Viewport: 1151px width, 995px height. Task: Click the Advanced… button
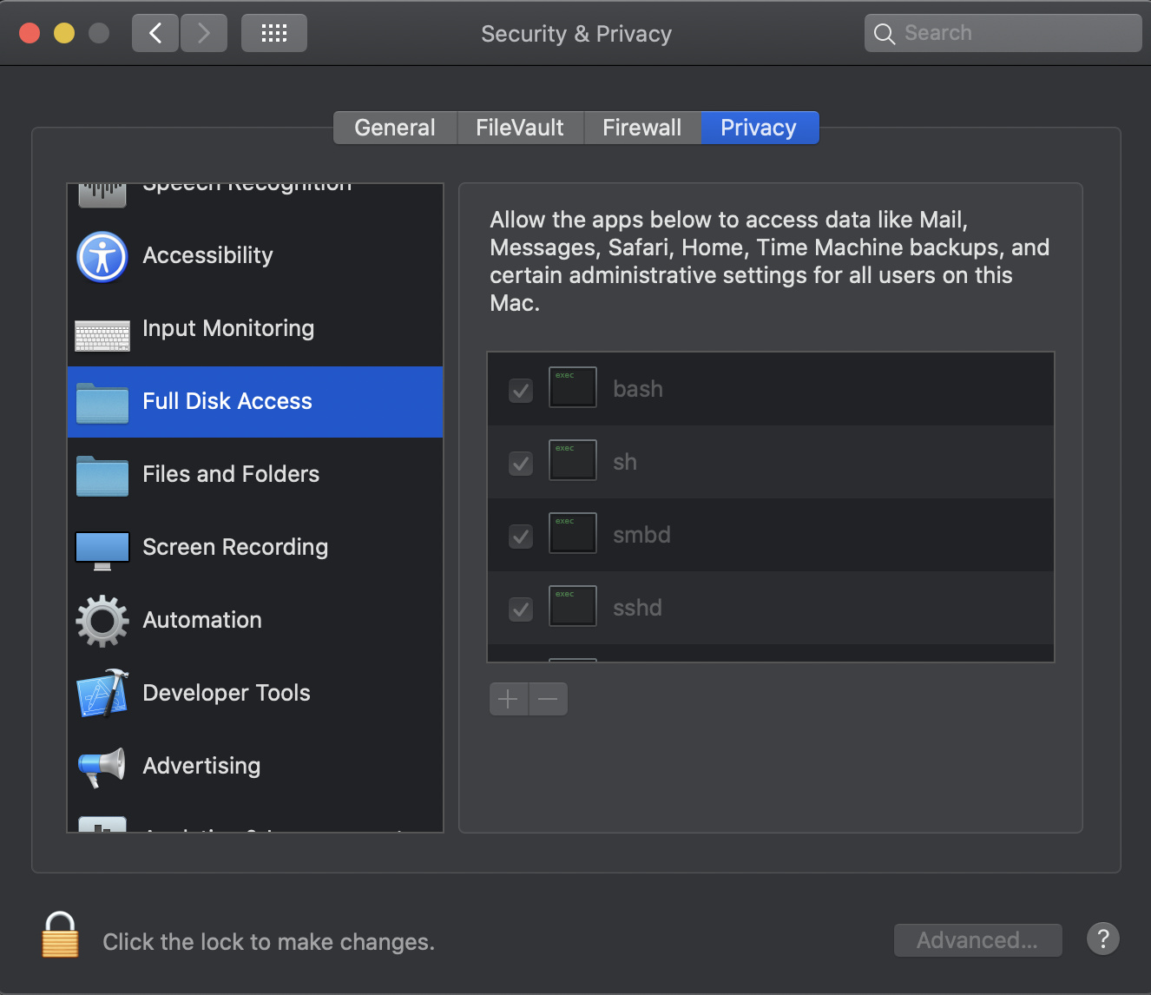(x=977, y=940)
